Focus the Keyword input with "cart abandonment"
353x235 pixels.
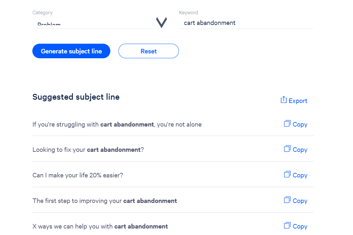coord(246,23)
